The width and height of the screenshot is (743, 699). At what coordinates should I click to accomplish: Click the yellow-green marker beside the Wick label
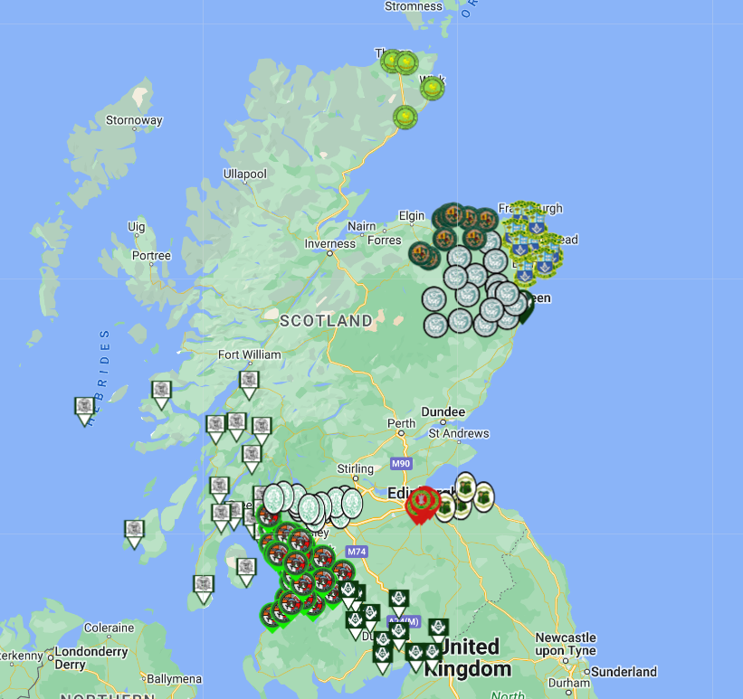pos(433,89)
